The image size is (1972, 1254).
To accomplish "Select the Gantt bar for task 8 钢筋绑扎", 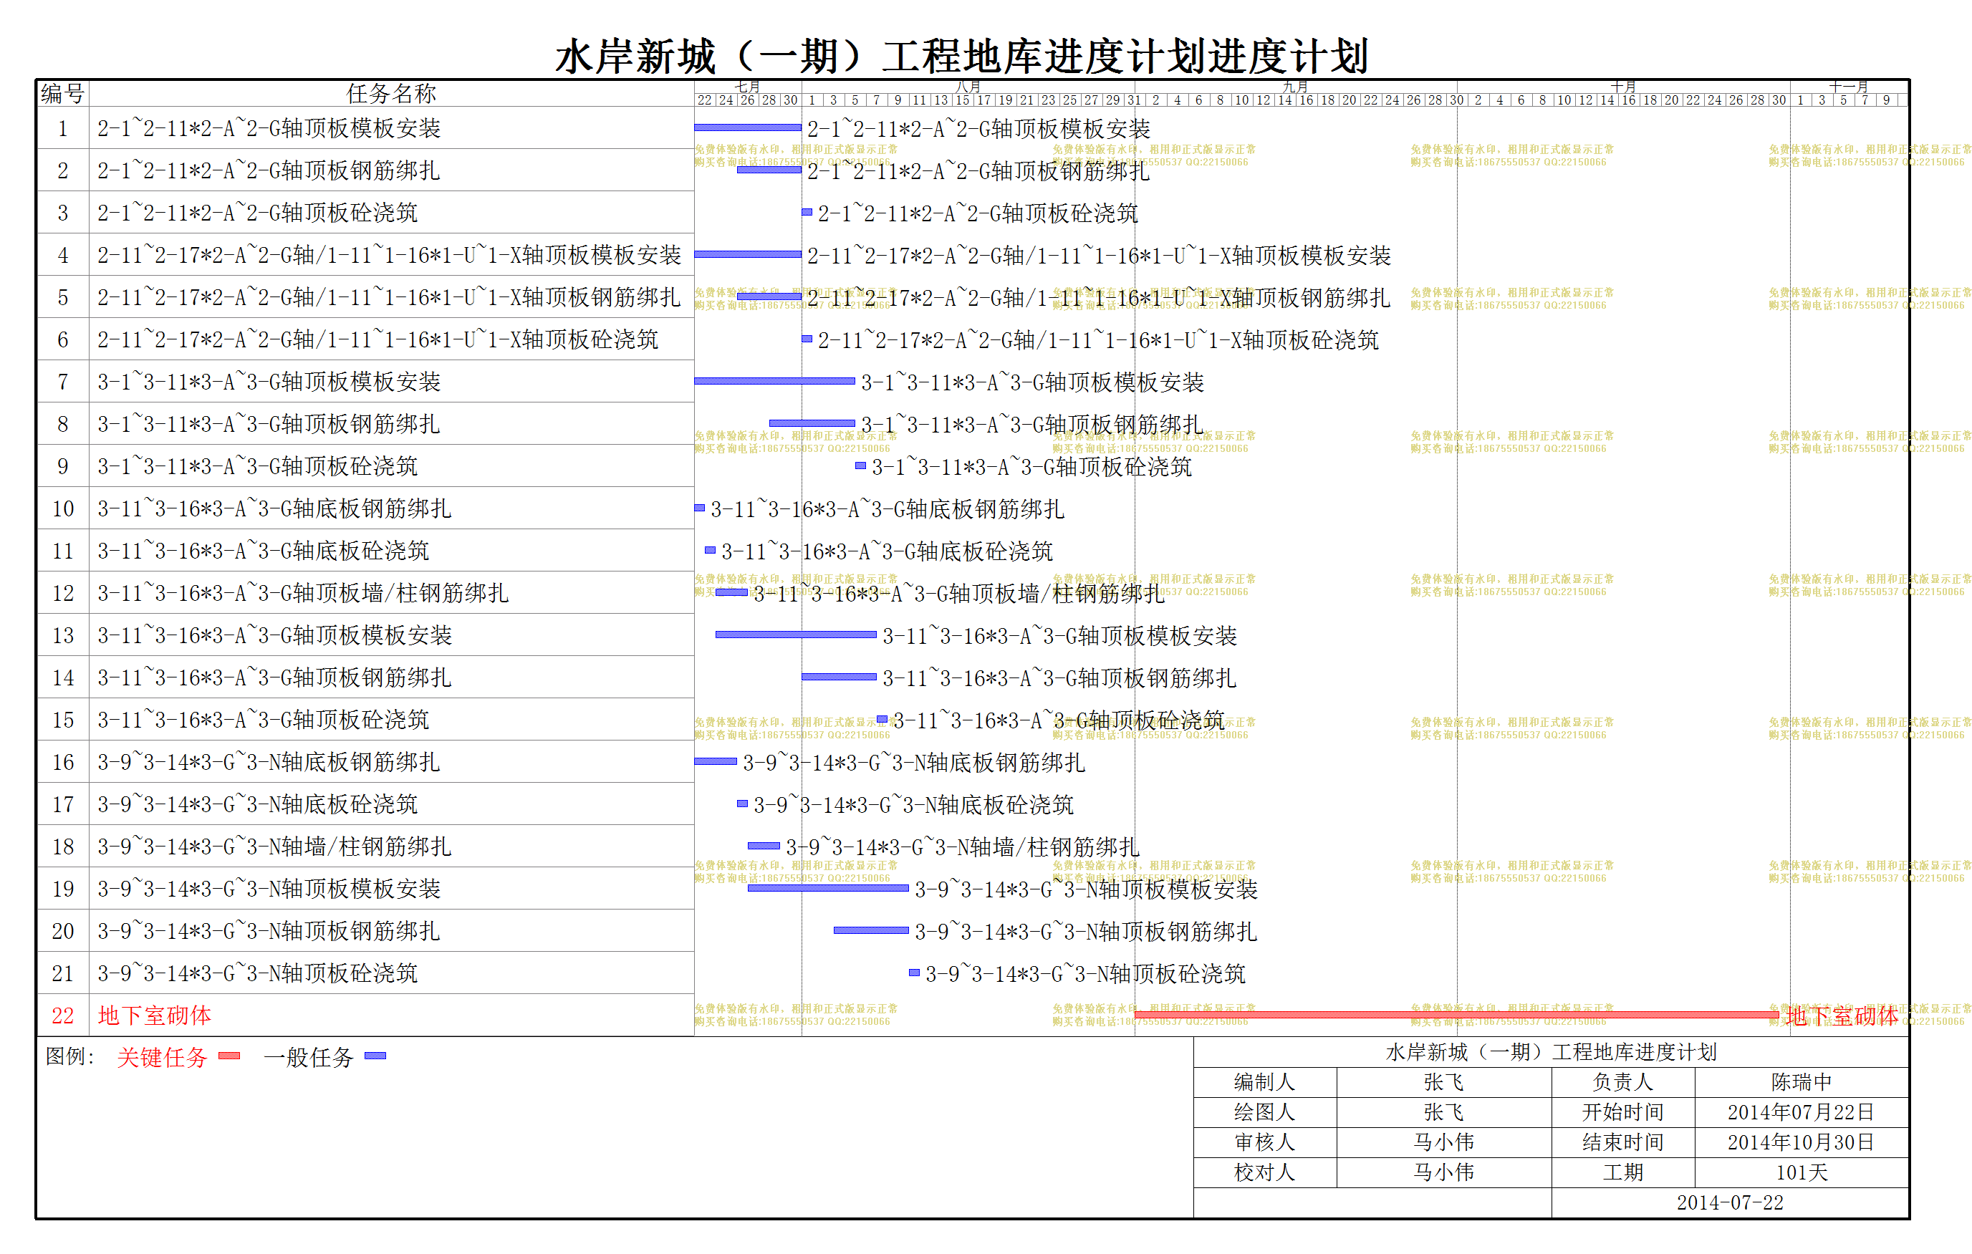I will pos(812,423).
